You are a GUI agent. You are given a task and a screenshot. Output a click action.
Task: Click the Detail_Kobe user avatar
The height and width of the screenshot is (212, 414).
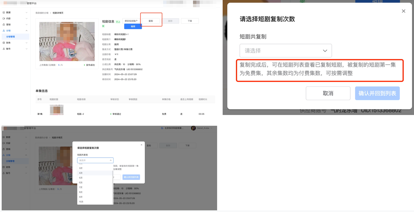[193, 128]
